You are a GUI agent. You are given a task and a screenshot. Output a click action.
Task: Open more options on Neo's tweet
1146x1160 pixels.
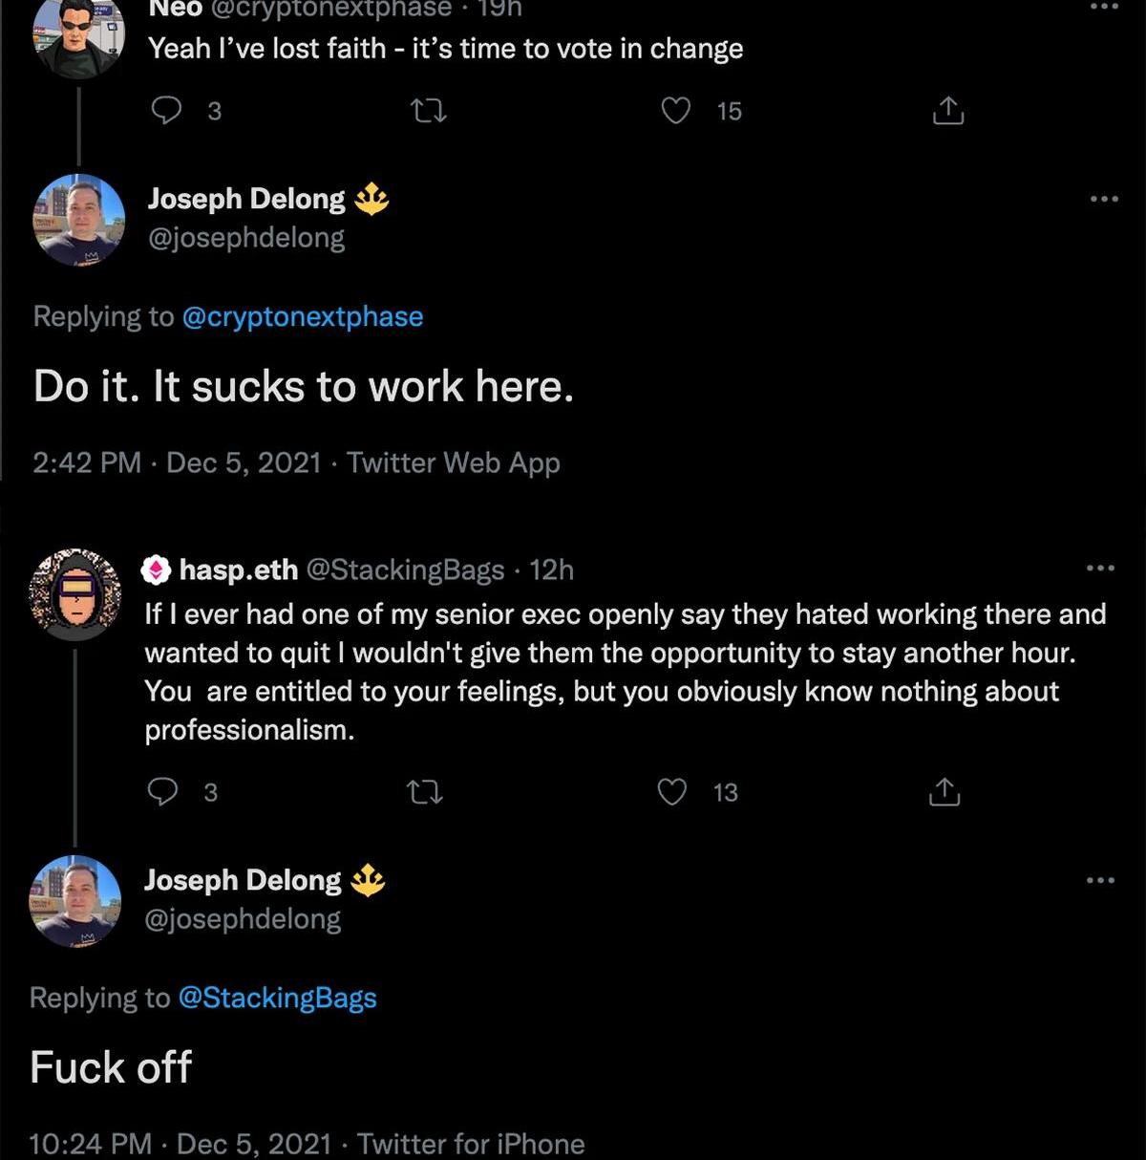(1104, 7)
